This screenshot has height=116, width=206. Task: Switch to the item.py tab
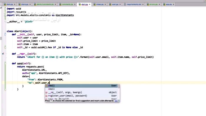pyautogui.click(x=10, y=4)
